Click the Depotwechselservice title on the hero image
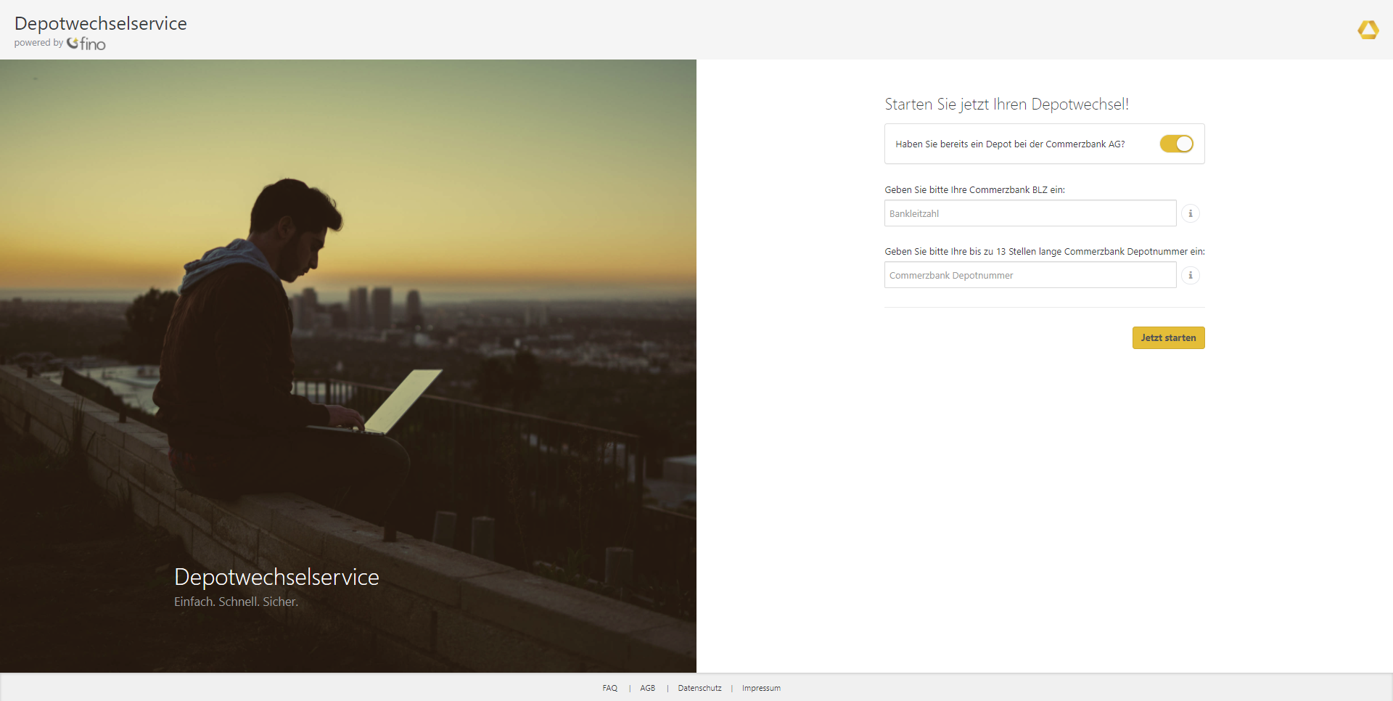The height and width of the screenshot is (701, 1393). pos(276,577)
